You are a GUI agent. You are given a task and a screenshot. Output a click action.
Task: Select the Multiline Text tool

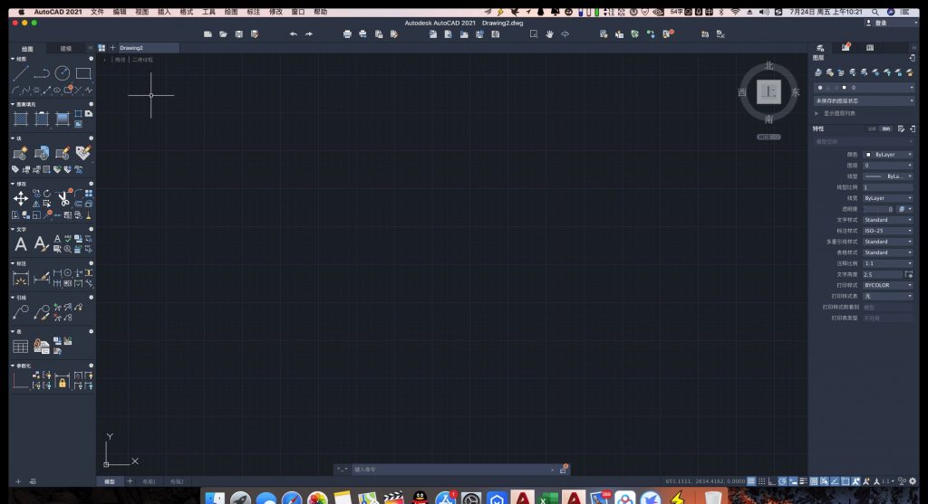pyautogui.click(x=21, y=243)
